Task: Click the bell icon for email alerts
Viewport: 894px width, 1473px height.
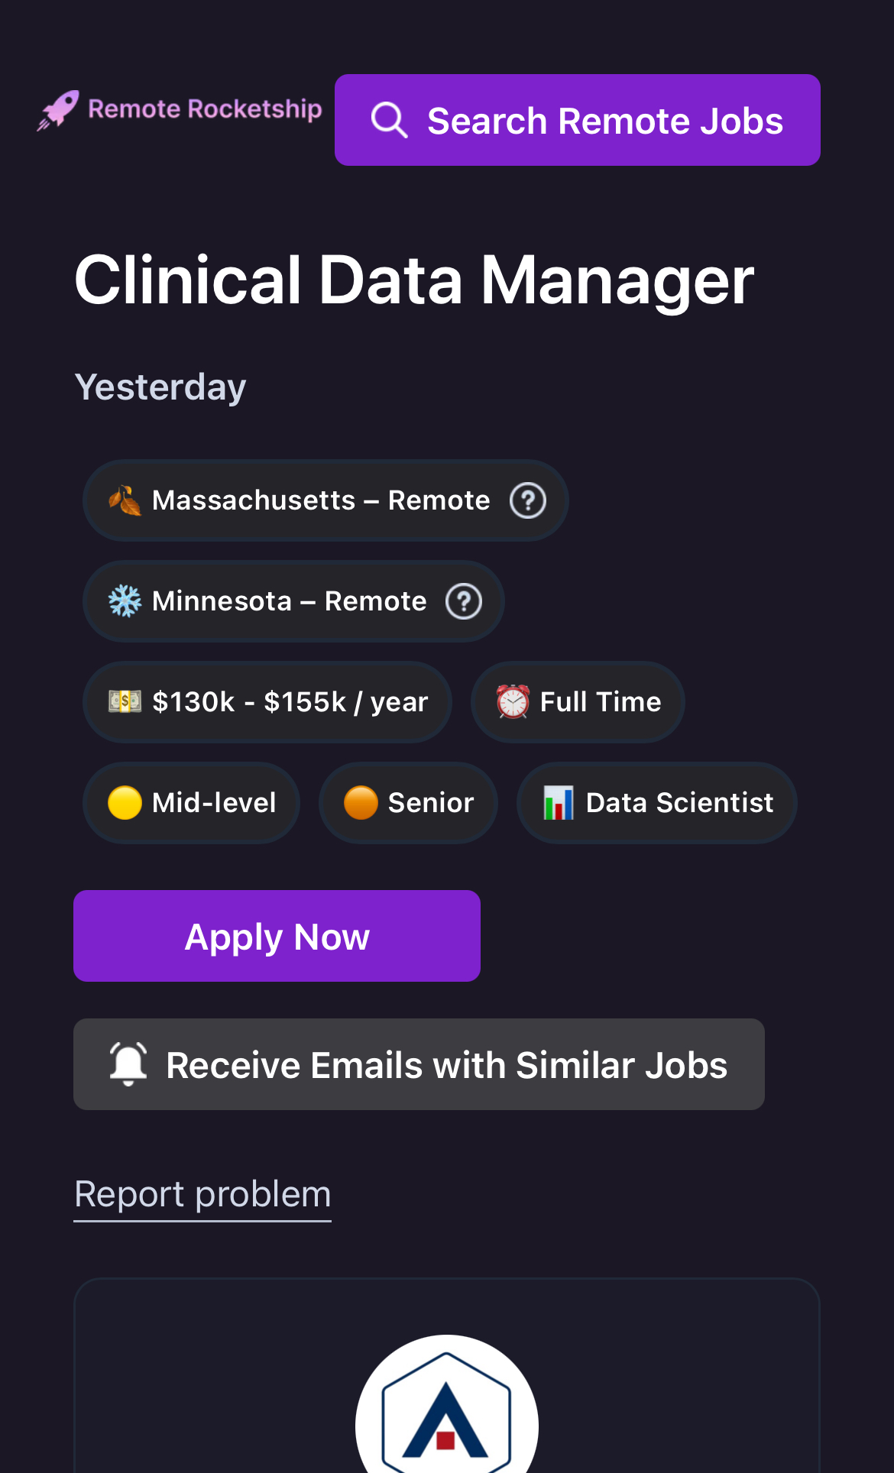Action: (x=128, y=1063)
